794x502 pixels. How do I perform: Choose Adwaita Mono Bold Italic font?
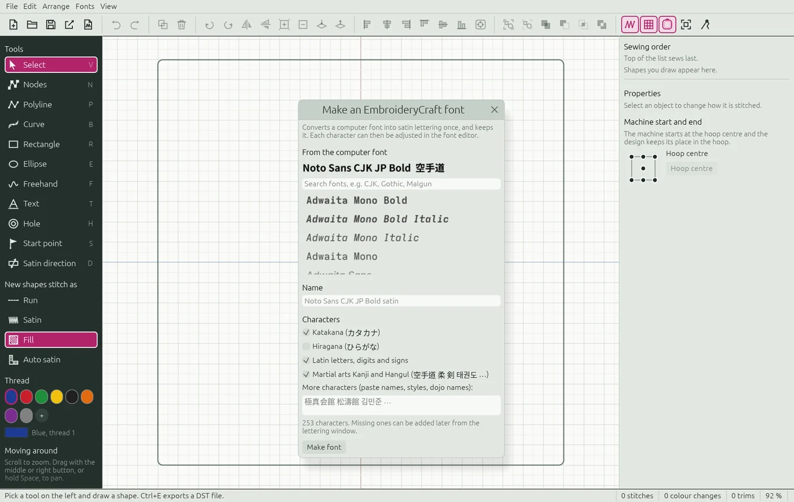pyautogui.click(x=401, y=219)
